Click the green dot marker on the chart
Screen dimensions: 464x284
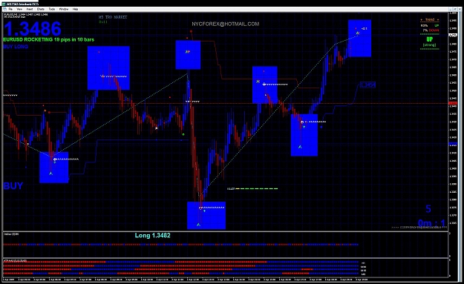[183, 134]
